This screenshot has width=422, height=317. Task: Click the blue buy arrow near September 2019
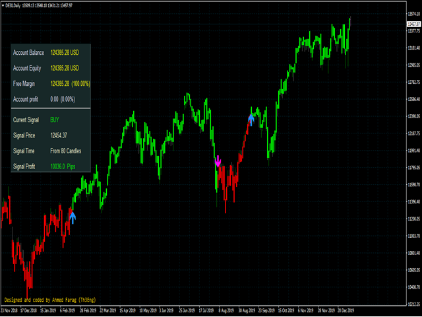[x=251, y=119]
